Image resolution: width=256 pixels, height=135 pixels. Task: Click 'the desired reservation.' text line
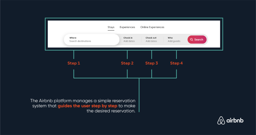tap(111, 111)
